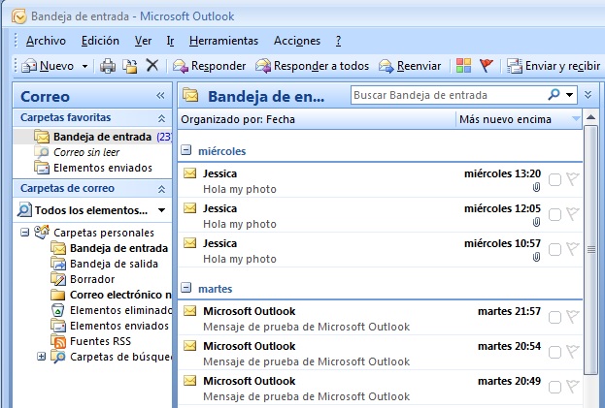
Task: Open the Nuevo button dropdown arrow
Action: coord(85,66)
